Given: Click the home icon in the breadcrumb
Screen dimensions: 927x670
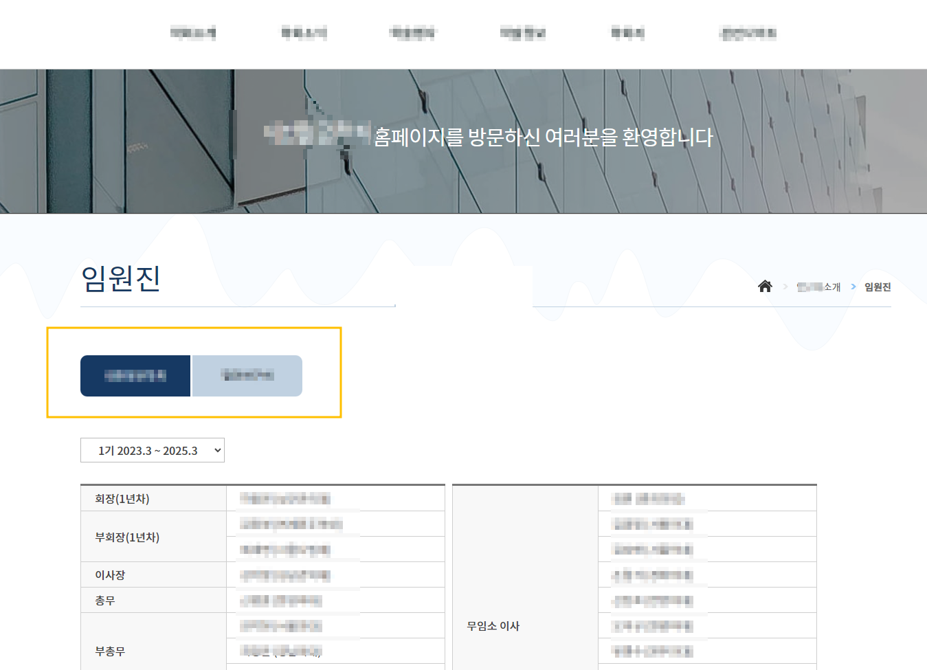Looking at the screenshot, I should (765, 287).
